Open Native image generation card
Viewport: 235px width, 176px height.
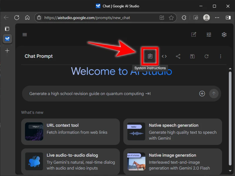(x=173, y=161)
